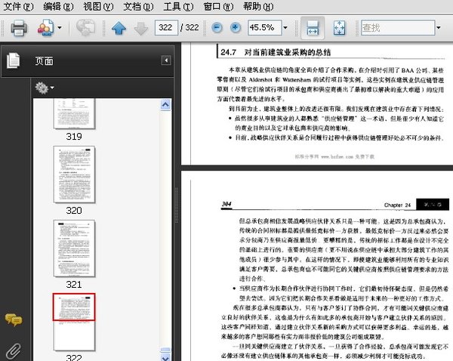
Task: Select page 321 thumbnail
Action: pyautogui.click(x=74, y=248)
